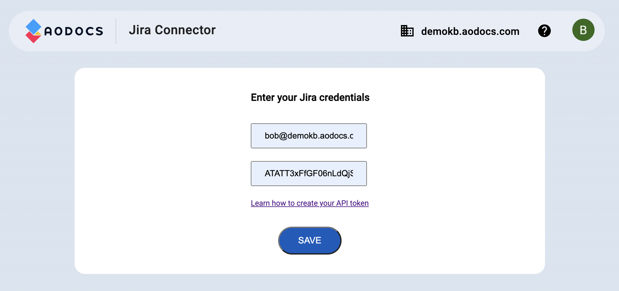Select the demokb.aodocs.com domain label
The height and width of the screenshot is (291, 619).
470,31
